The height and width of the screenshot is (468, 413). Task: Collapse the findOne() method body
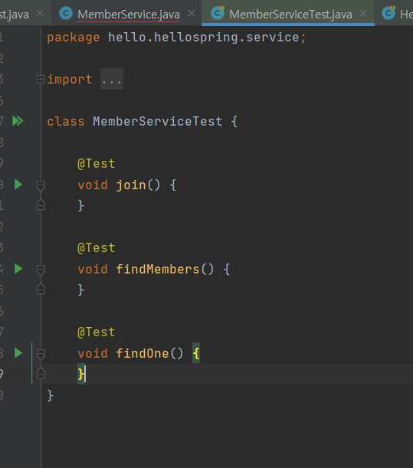[41, 354]
